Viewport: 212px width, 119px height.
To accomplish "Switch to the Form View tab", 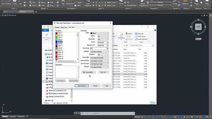I will (x=72, y=27).
